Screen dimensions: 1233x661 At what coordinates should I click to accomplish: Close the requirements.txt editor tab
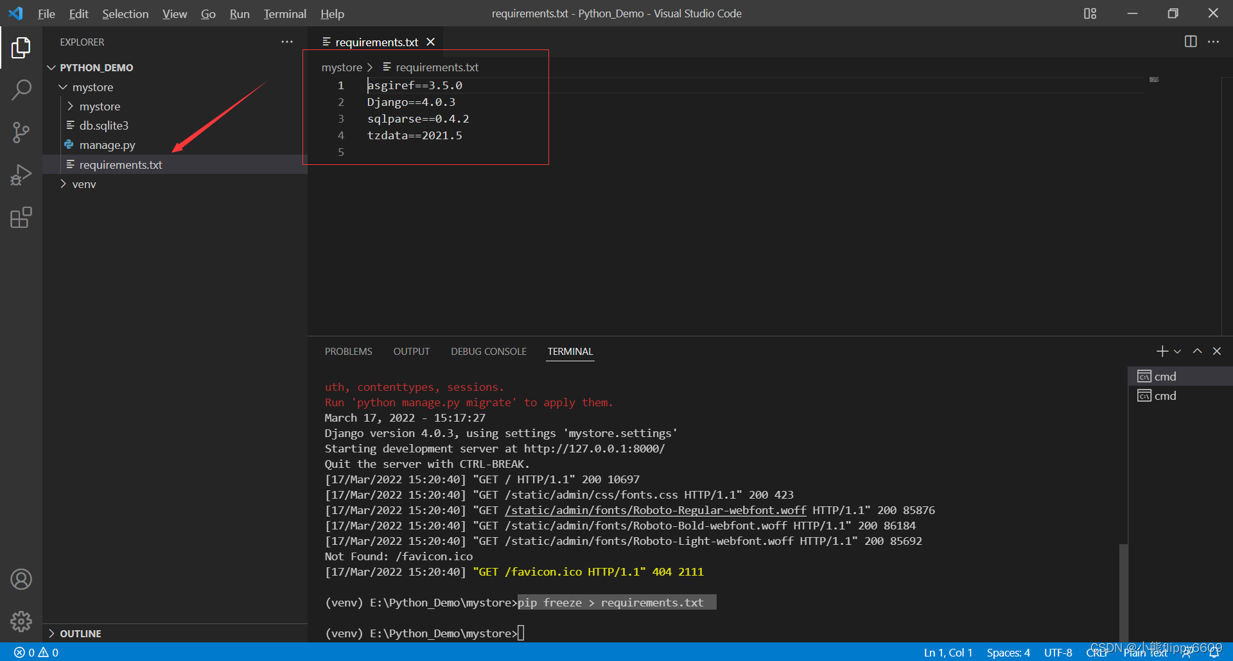tap(431, 42)
